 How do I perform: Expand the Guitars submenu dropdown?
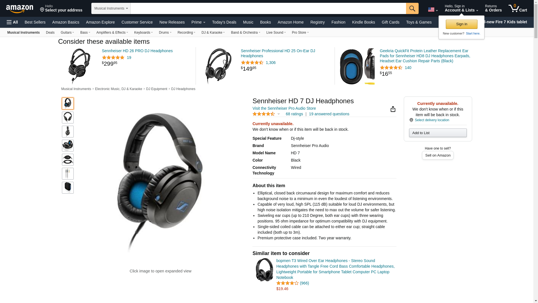pos(67,33)
